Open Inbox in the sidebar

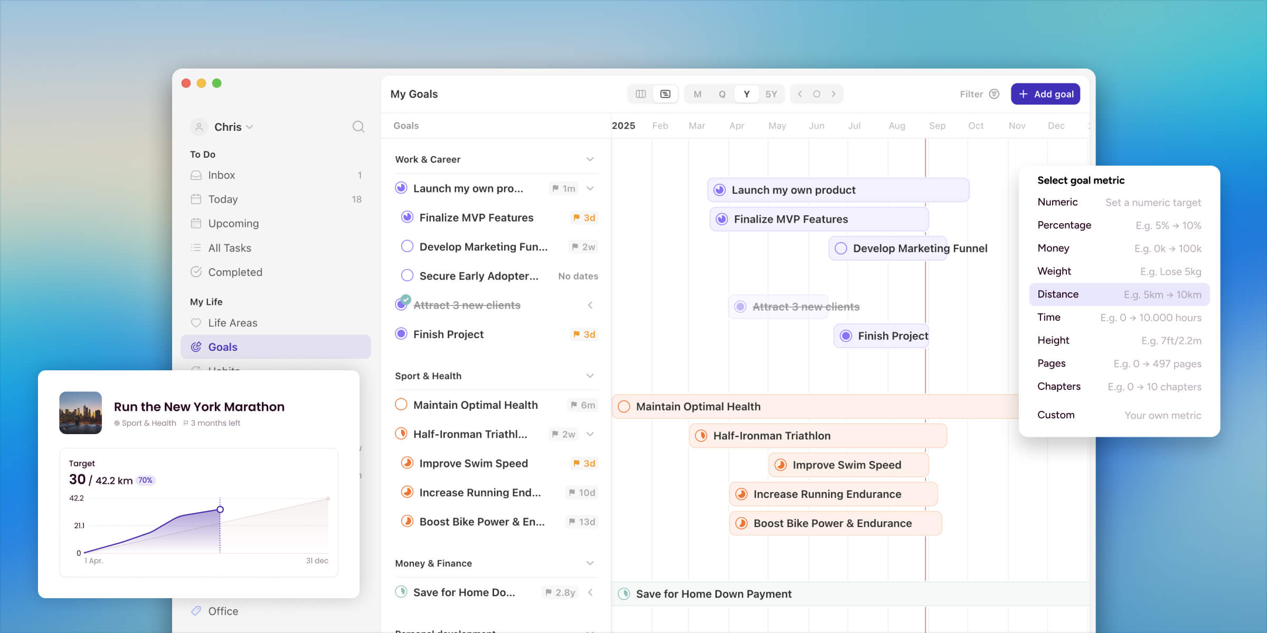pos(221,175)
